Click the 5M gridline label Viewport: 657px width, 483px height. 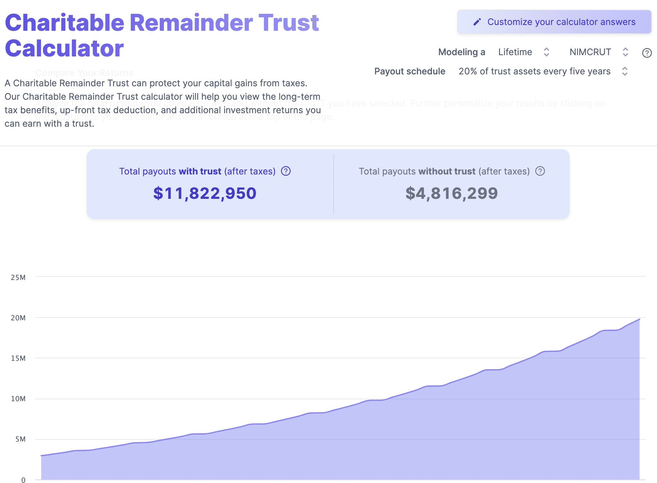[x=20, y=439]
